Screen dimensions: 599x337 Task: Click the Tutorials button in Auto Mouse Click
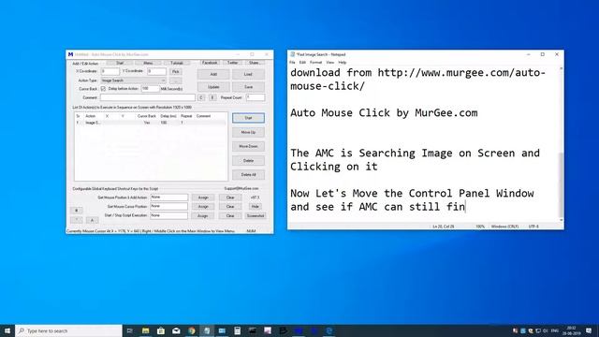(177, 63)
